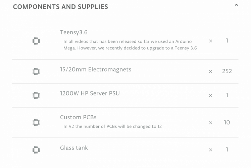The image size is (251, 168).
Task: Open the 15/20mm Electromagnets item
Action: click(96, 70)
